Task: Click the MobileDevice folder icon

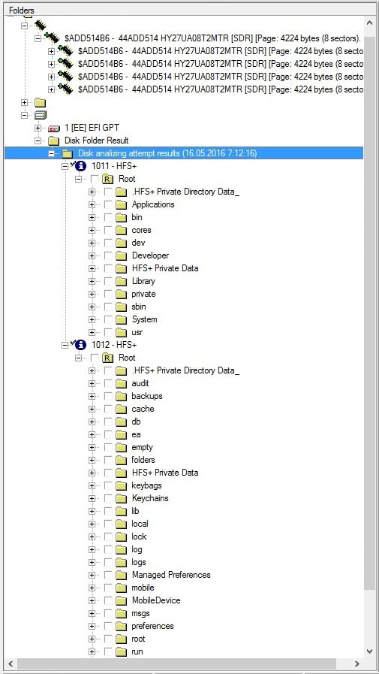Action: click(122, 600)
